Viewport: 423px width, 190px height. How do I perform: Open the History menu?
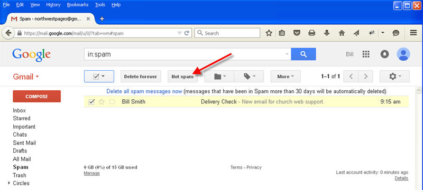click(x=53, y=5)
